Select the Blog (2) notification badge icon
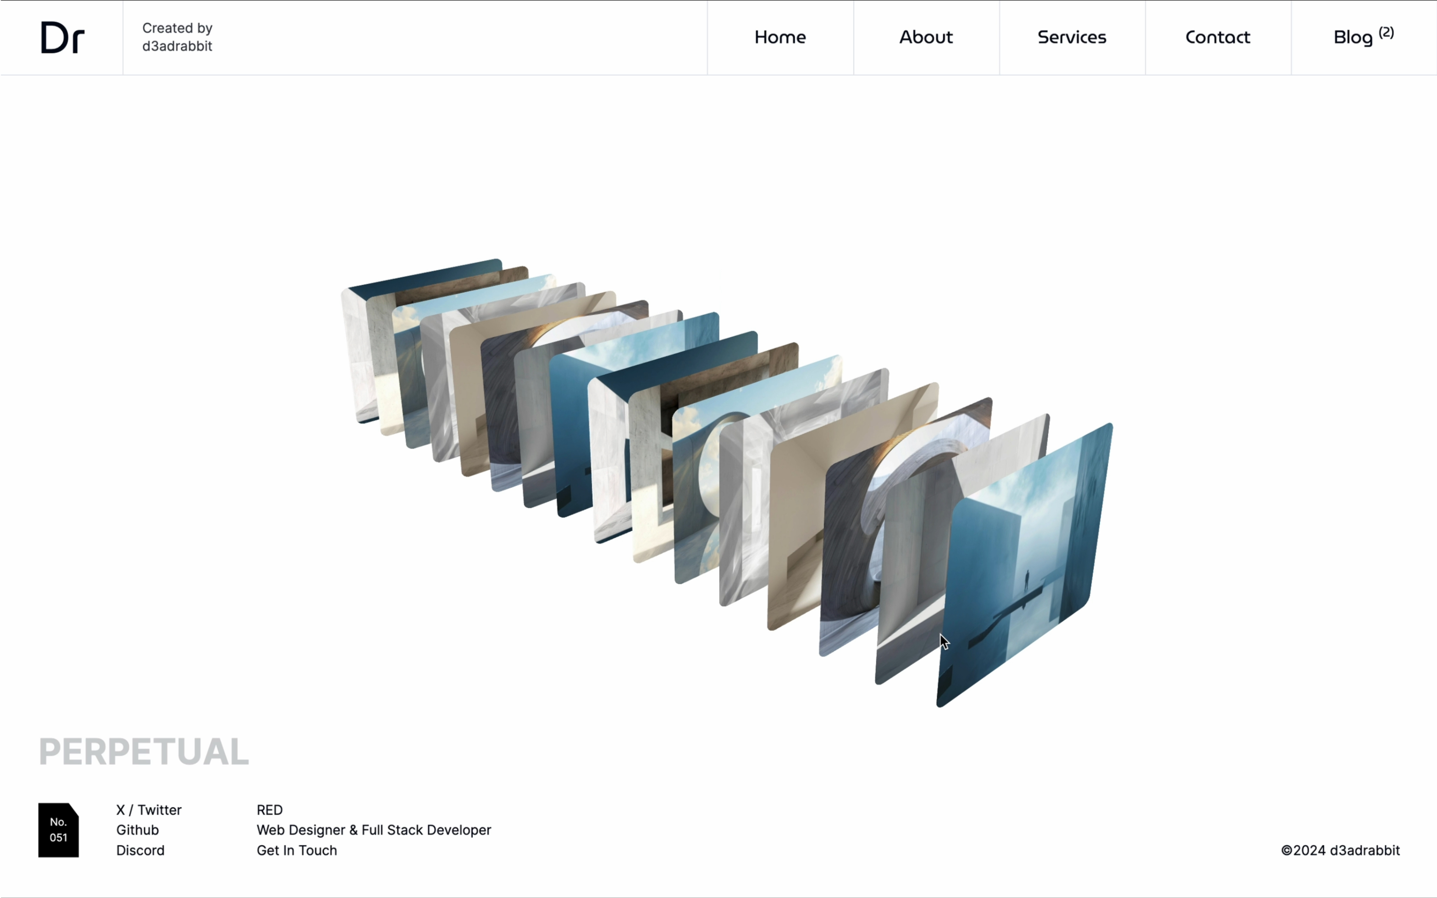1437x898 pixels. tap(1386, 29)
